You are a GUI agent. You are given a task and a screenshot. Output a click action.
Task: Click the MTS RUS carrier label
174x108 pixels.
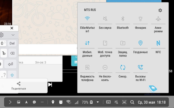(90, 10)
